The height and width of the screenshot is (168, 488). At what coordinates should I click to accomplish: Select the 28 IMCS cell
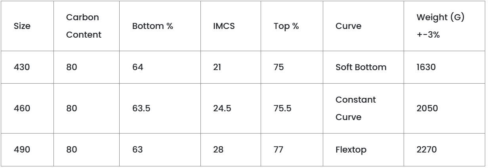(218, 150)
